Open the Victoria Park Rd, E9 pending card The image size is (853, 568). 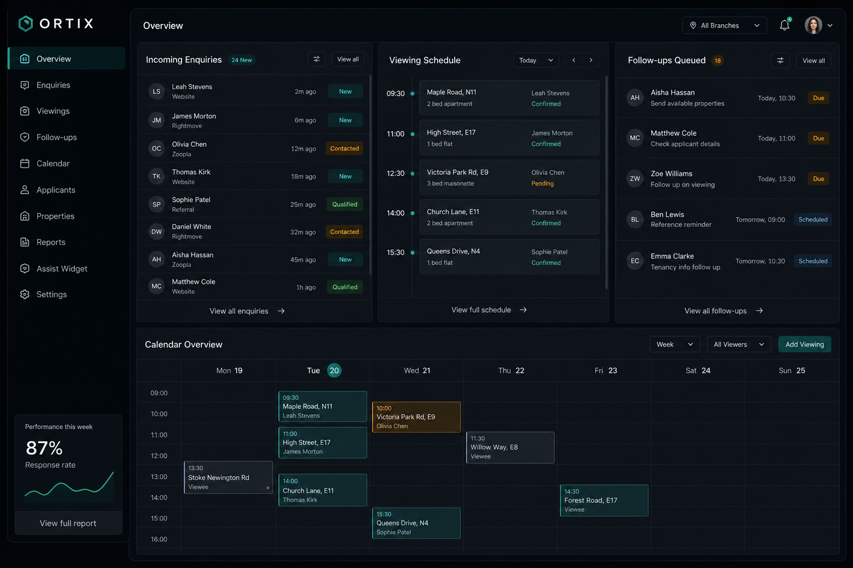[509, 177]
